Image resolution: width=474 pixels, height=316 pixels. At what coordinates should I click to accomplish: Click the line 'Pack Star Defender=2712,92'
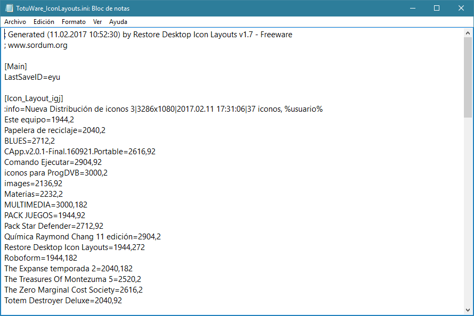[54, 226]
